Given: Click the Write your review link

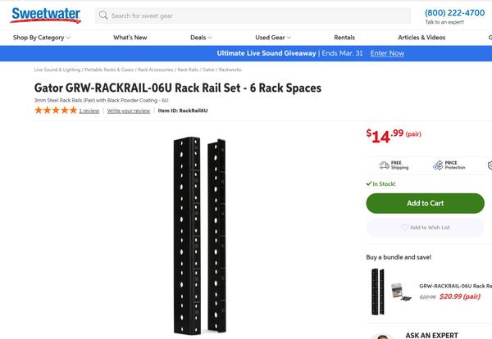Looking at the screenshot, I should point(129,111).
